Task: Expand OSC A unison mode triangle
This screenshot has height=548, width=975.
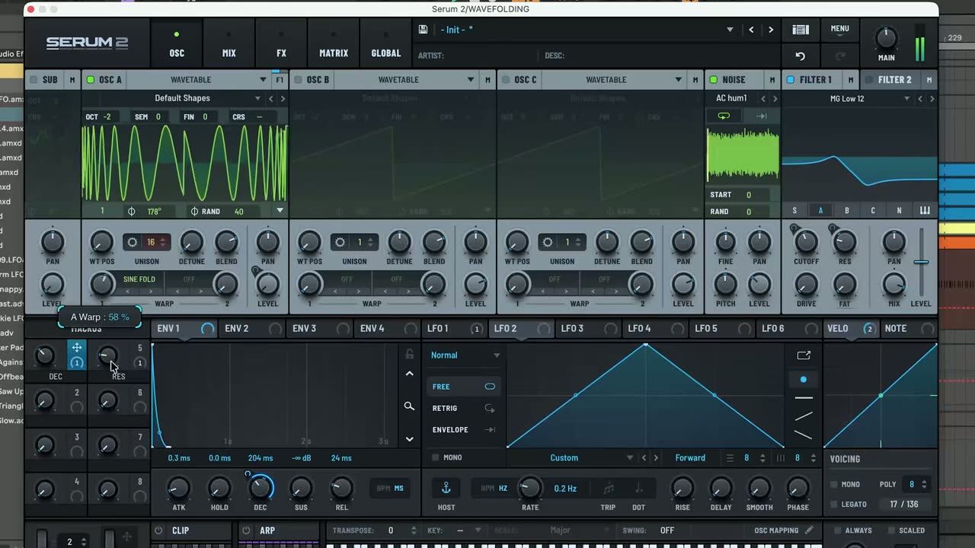Action: click(280, 211)
